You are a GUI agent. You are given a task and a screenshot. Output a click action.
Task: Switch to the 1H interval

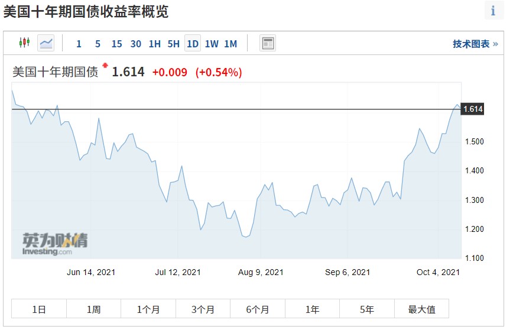click(x=154, y=44)
